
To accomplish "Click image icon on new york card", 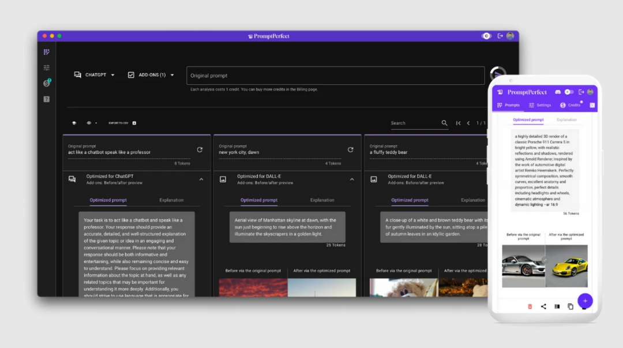I will (223, 179).
